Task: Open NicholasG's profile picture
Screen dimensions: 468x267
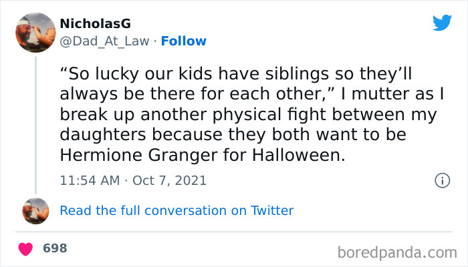Action: (x=35, y=31)
